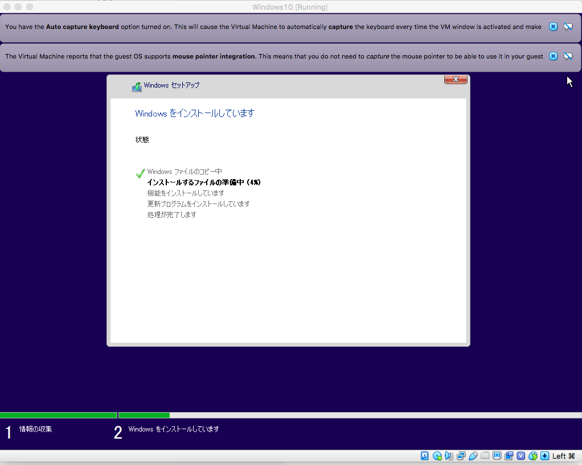Open the optical disc drive indicator
This screenshot has height=465, width=582.
437,456
